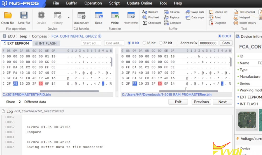Click the Disconnect icon
The width and height of the screenshot is (262, 155).
pyautogui.click(x=81, y=16)
